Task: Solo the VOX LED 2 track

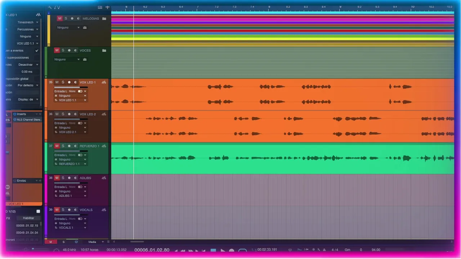Action: point(63,114)
